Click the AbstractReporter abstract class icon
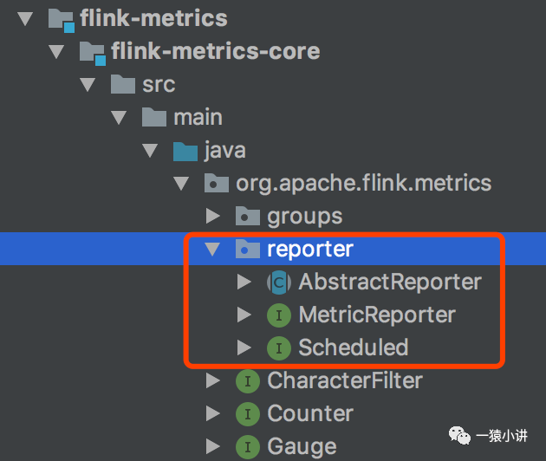This screenshot has height=461, width=546. (x=278, y=282)
